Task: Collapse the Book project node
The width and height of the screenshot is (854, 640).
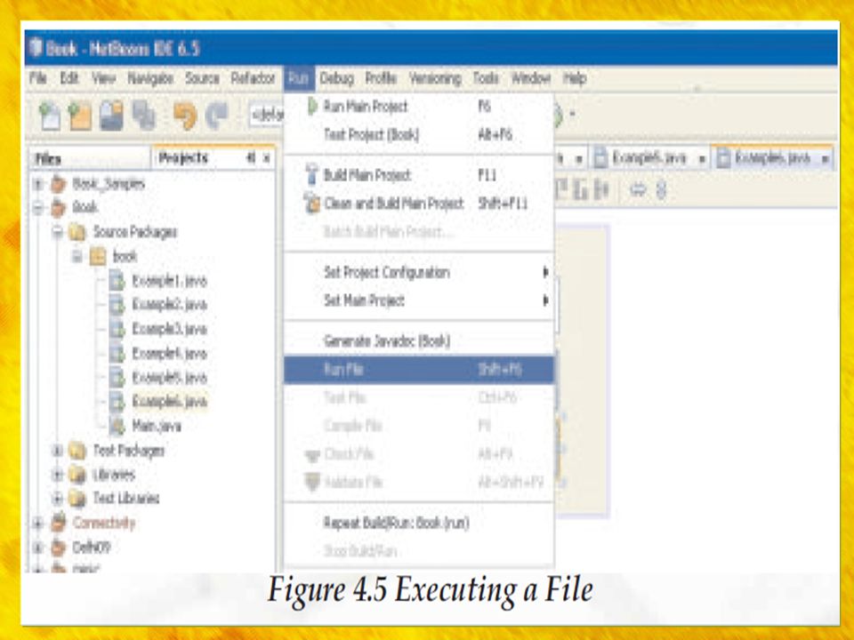Action: click(38, 207)
